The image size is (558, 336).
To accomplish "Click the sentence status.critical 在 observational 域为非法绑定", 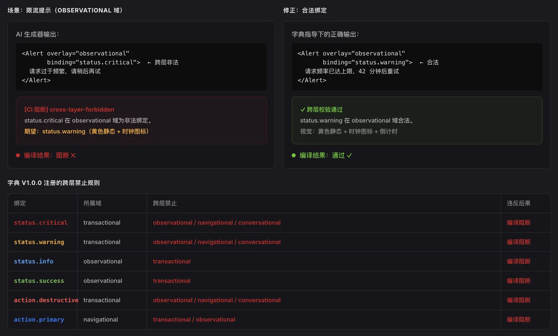I will click(88, 120).
